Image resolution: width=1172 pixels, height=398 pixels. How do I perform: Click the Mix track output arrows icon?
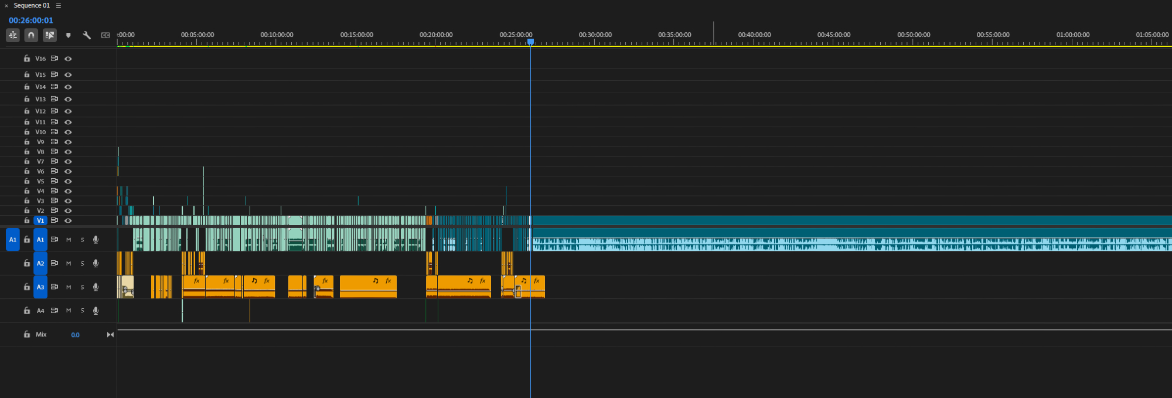(x=110, y=335)
